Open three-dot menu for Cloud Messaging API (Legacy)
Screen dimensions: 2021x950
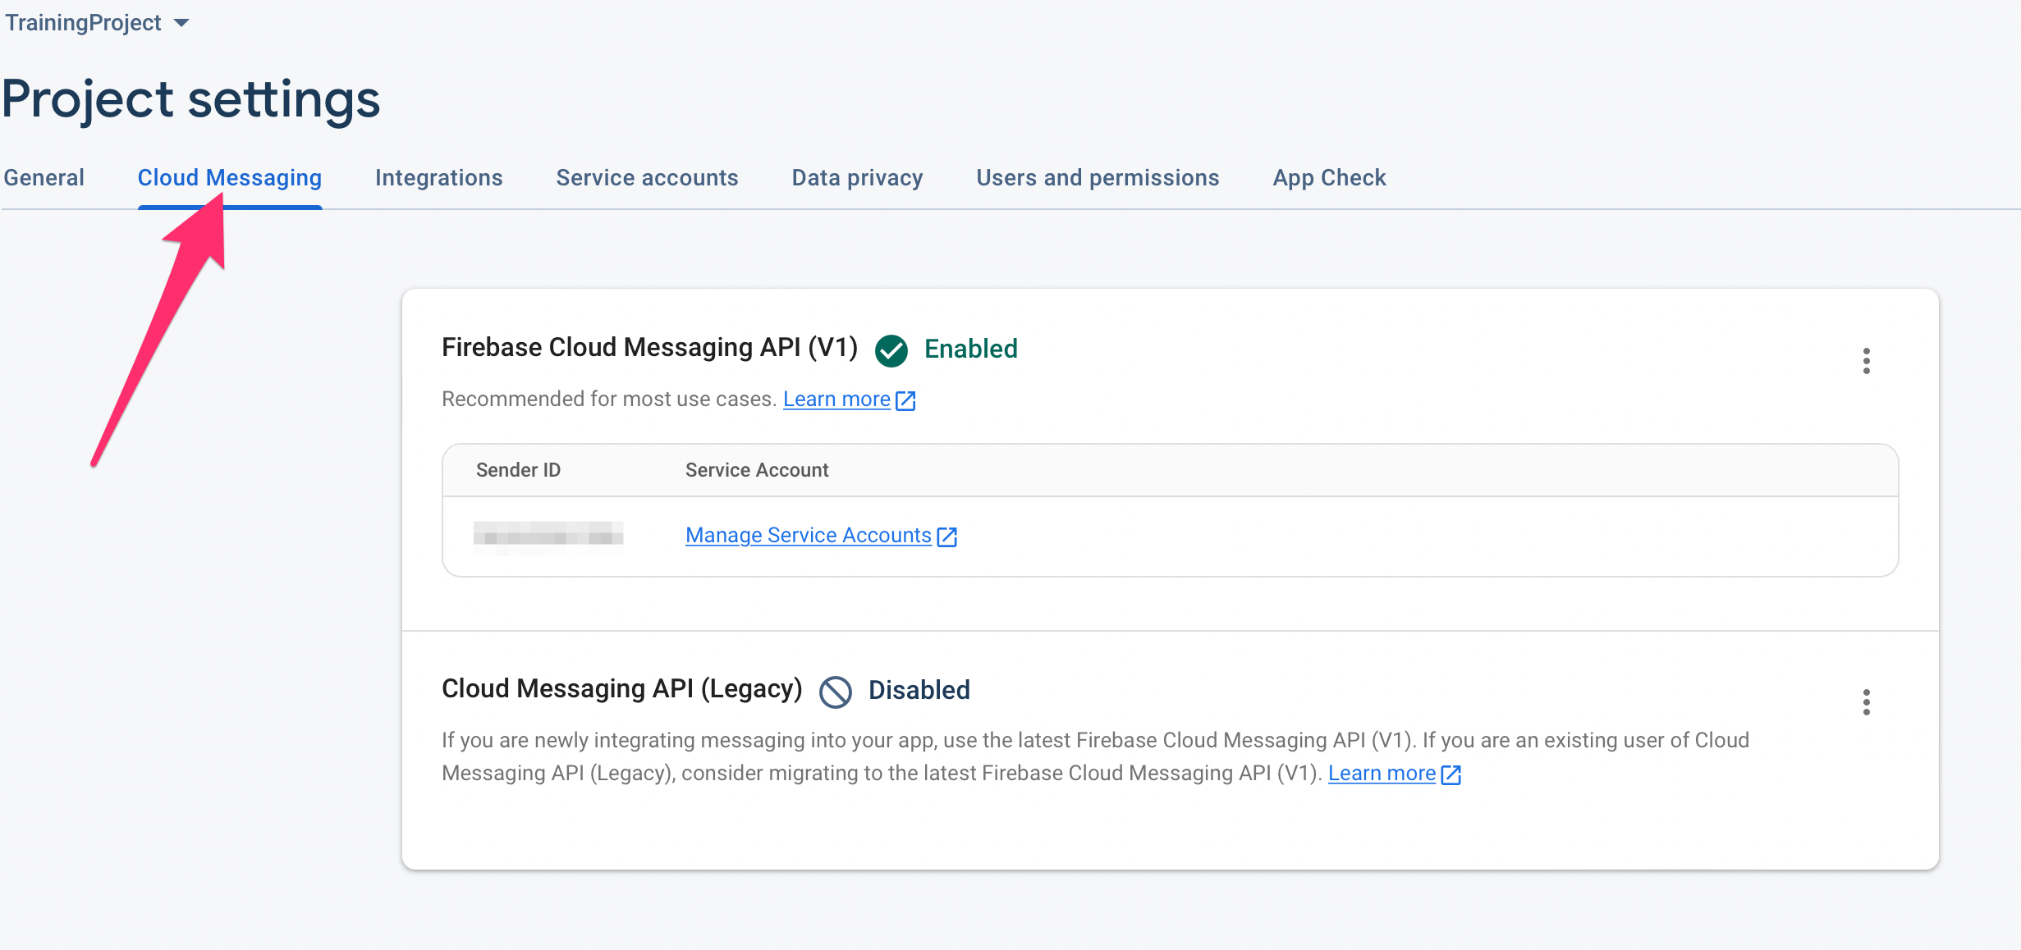[x=1867, y=702]
